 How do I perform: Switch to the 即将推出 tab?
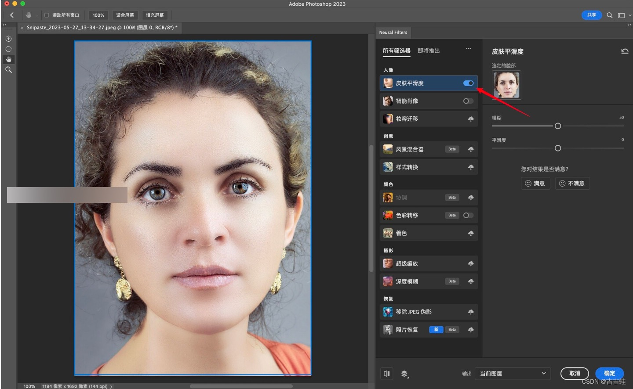pos(429,51)
